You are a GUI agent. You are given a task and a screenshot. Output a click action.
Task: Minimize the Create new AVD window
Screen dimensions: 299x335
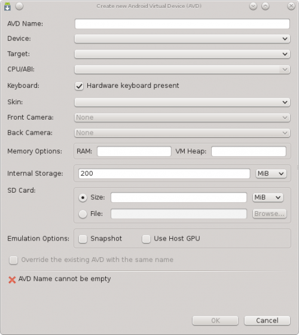(x=253, y=6)
